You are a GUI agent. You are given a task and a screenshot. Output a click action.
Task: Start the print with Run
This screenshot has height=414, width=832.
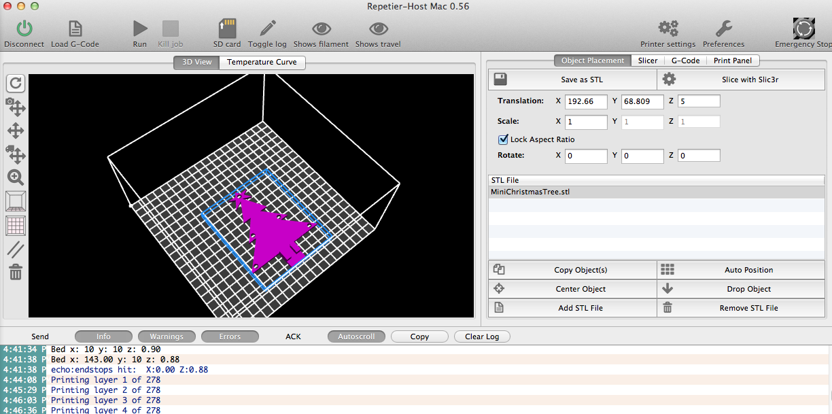(140, 29)
